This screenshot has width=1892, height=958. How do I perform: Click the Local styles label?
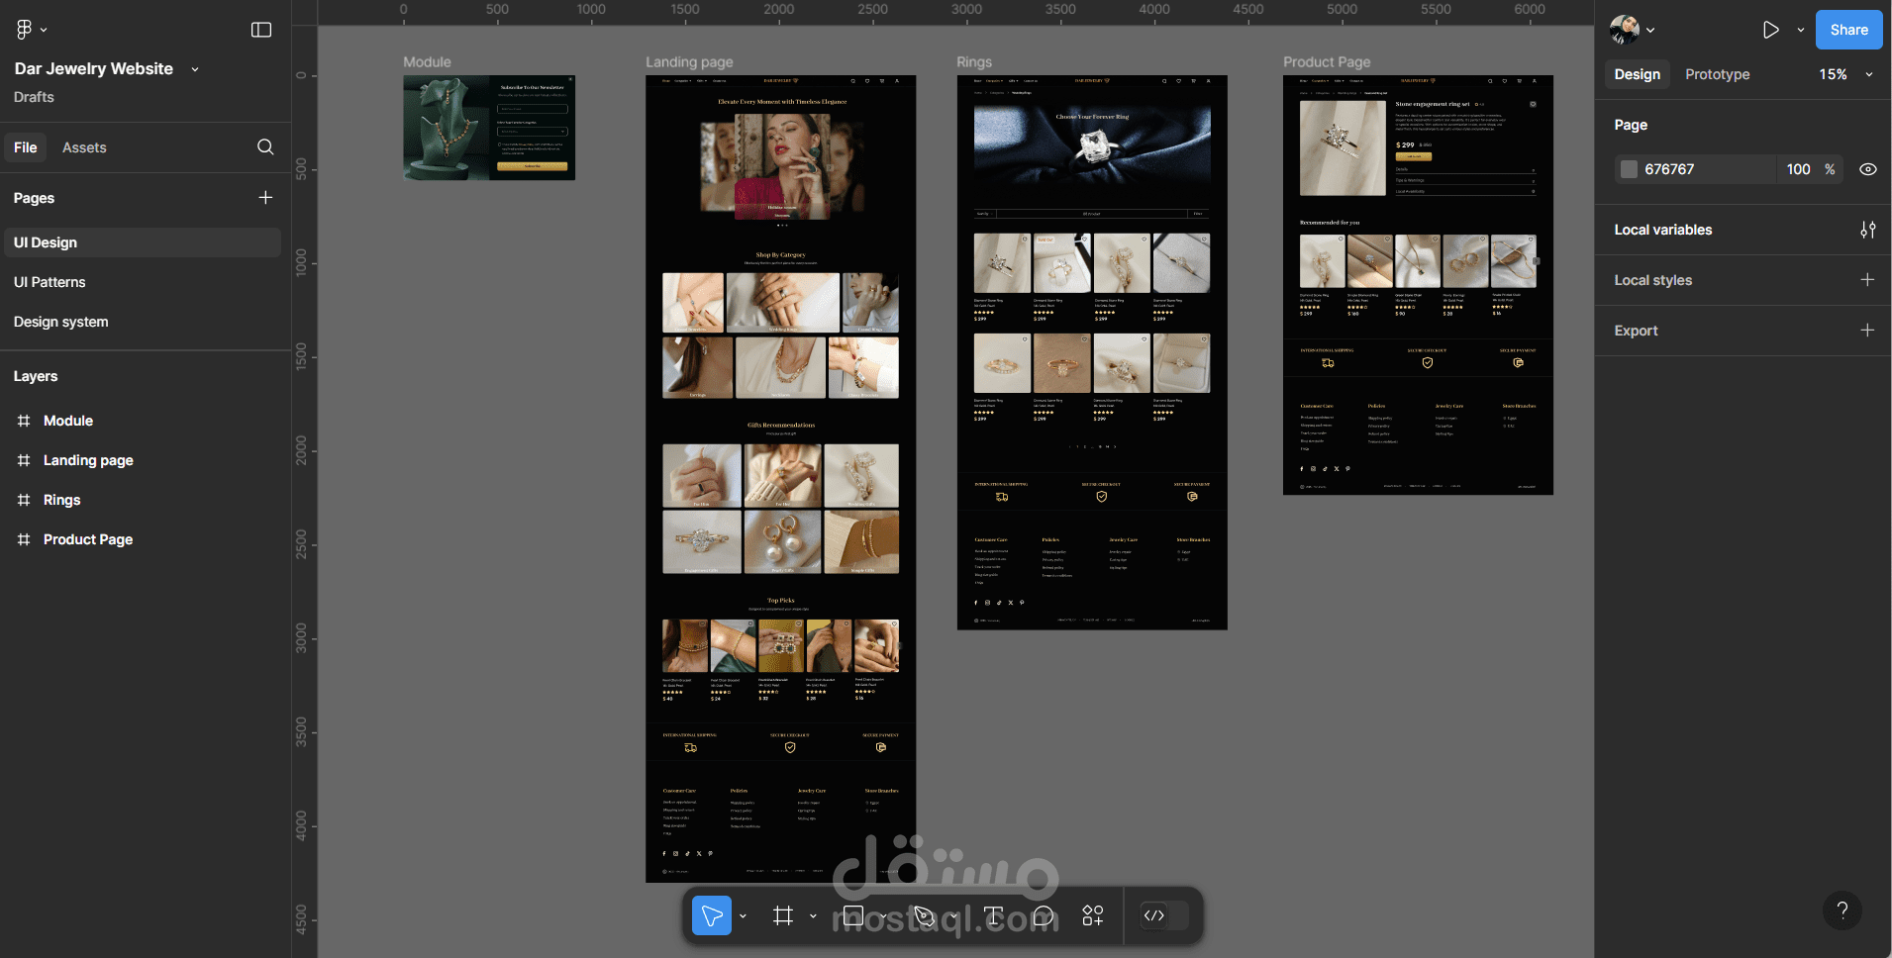pos(1653,280)
